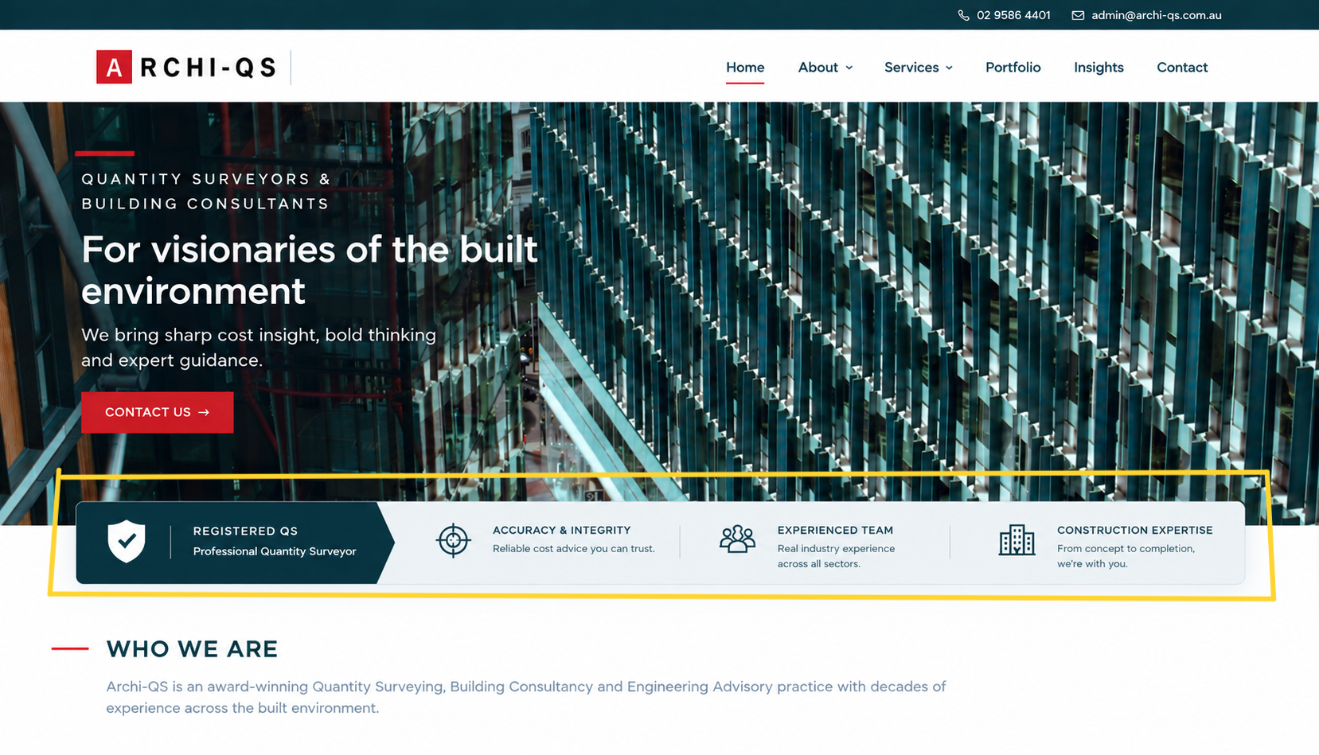Open the Insights page
1319x755 pixels.
point(1099,68)
